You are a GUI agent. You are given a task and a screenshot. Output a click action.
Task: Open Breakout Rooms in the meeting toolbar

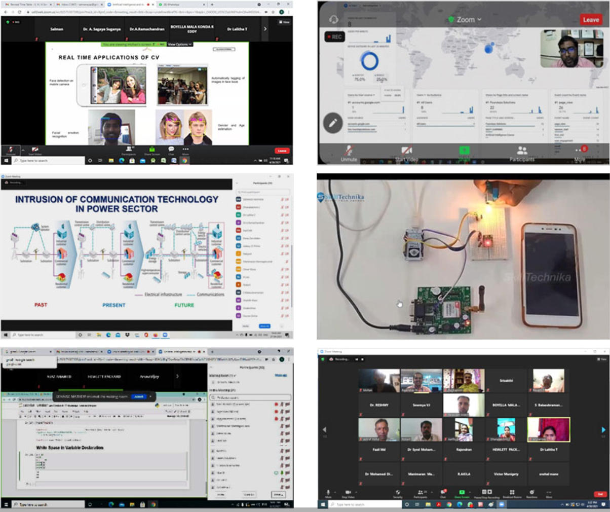click(512, 493)
